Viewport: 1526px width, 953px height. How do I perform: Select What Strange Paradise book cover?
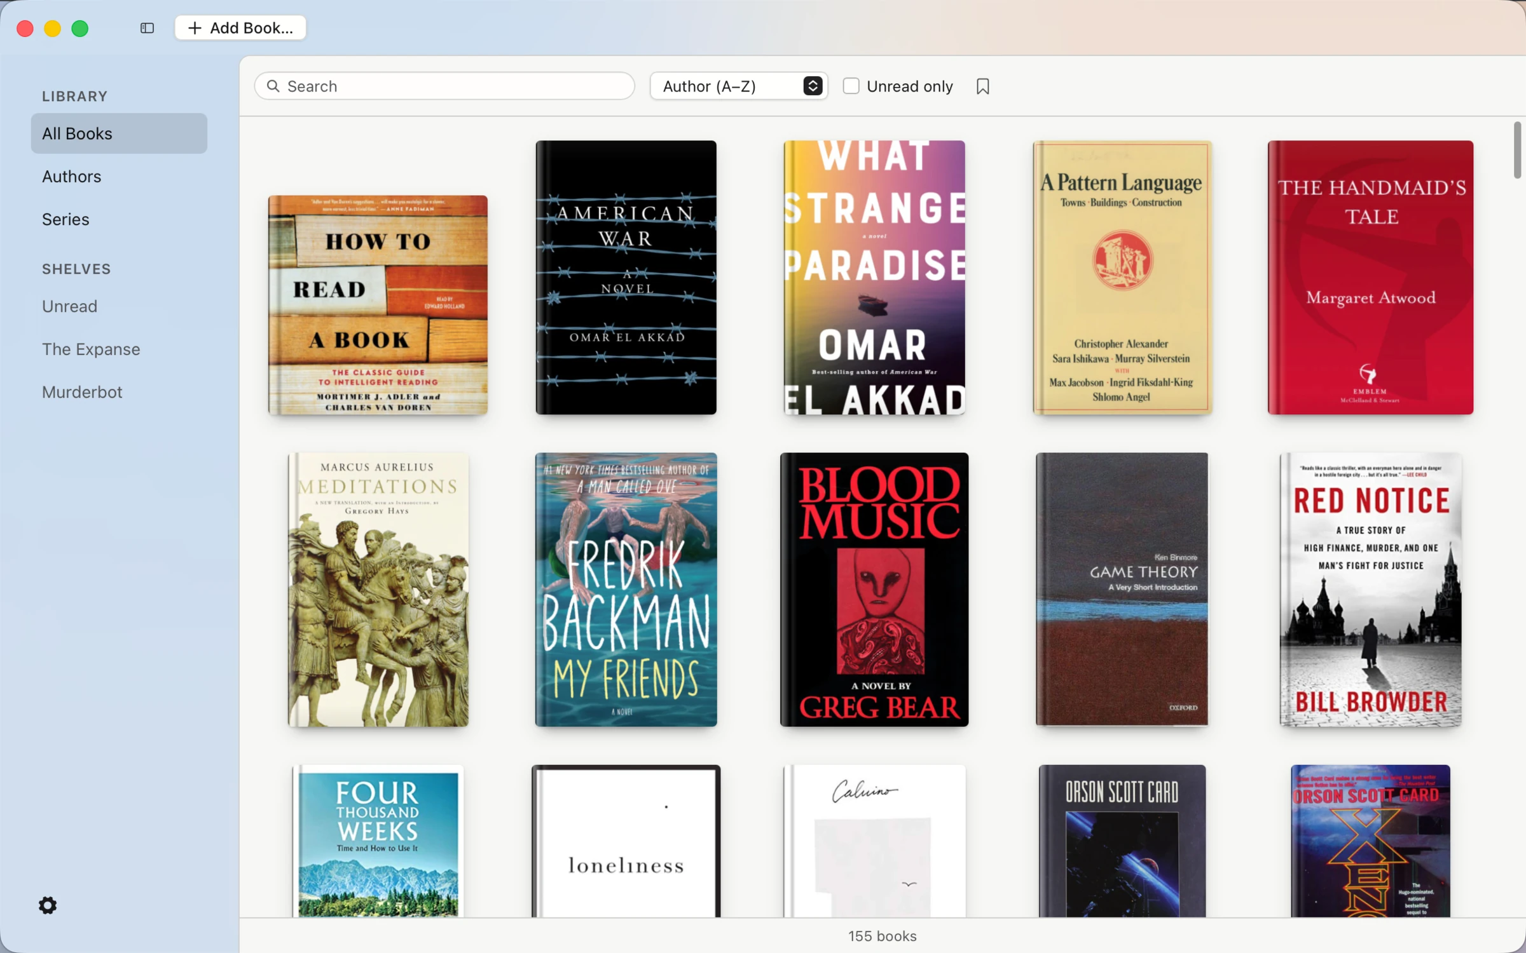tap(874, 278)
